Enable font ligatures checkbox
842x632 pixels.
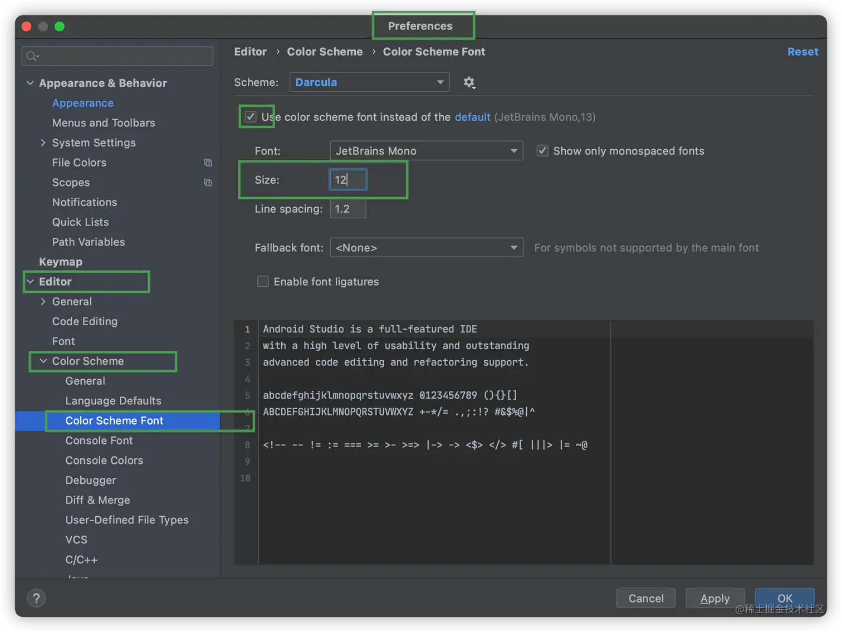point(263,282)
